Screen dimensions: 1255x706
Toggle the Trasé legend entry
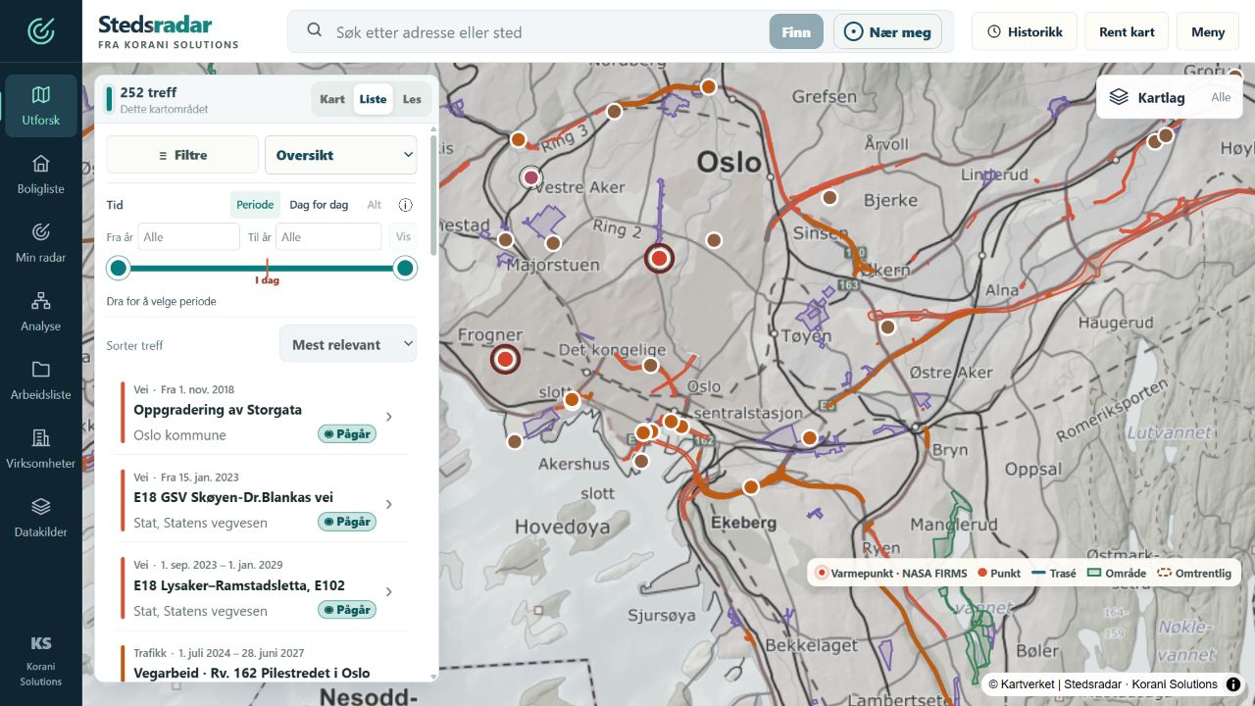pos(1054,573)
